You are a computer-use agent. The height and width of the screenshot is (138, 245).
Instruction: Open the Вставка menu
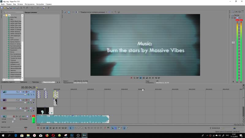coord(20,4)
